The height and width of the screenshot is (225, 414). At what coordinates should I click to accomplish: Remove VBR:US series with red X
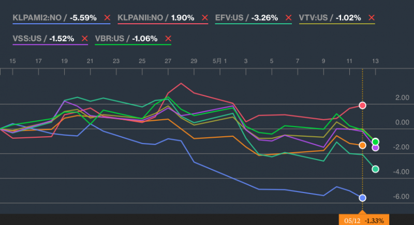tap(168, 39)
